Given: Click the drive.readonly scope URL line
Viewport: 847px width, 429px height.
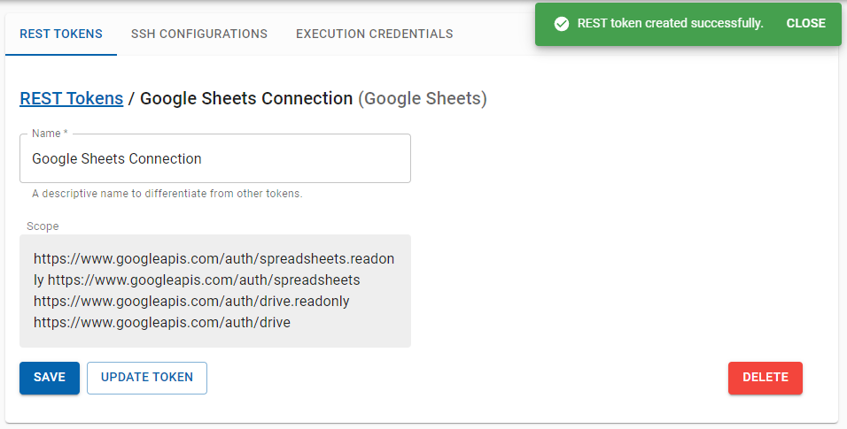Looking at the screenshot, I should pos(191,302).
